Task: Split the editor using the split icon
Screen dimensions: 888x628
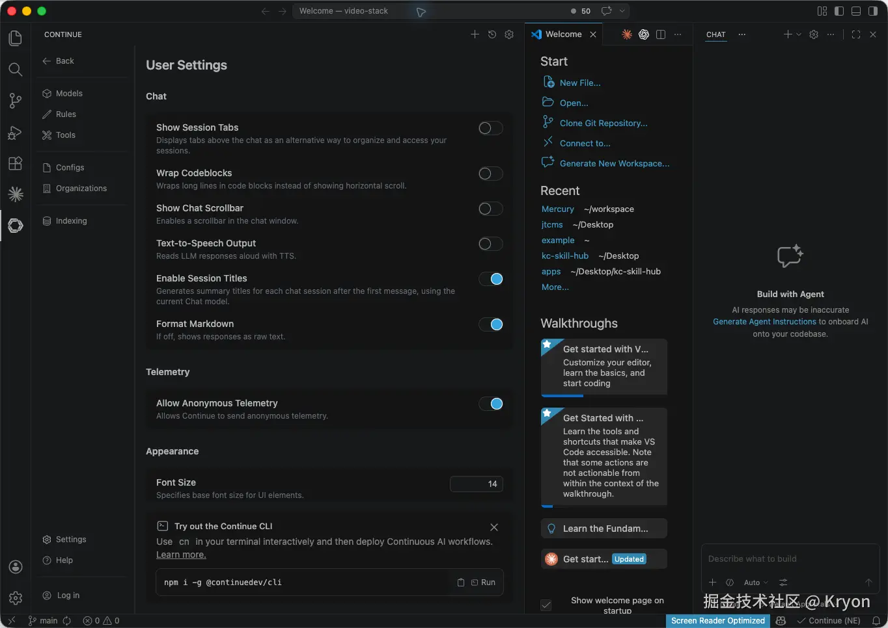Action: 661,34
